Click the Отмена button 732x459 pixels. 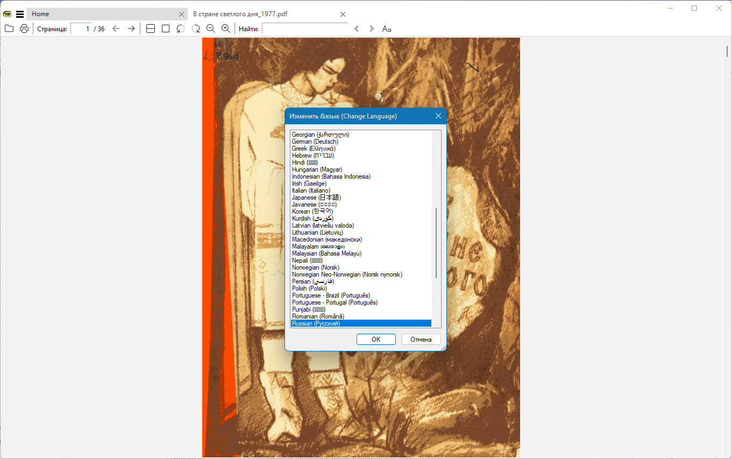[x=421, y=340]
